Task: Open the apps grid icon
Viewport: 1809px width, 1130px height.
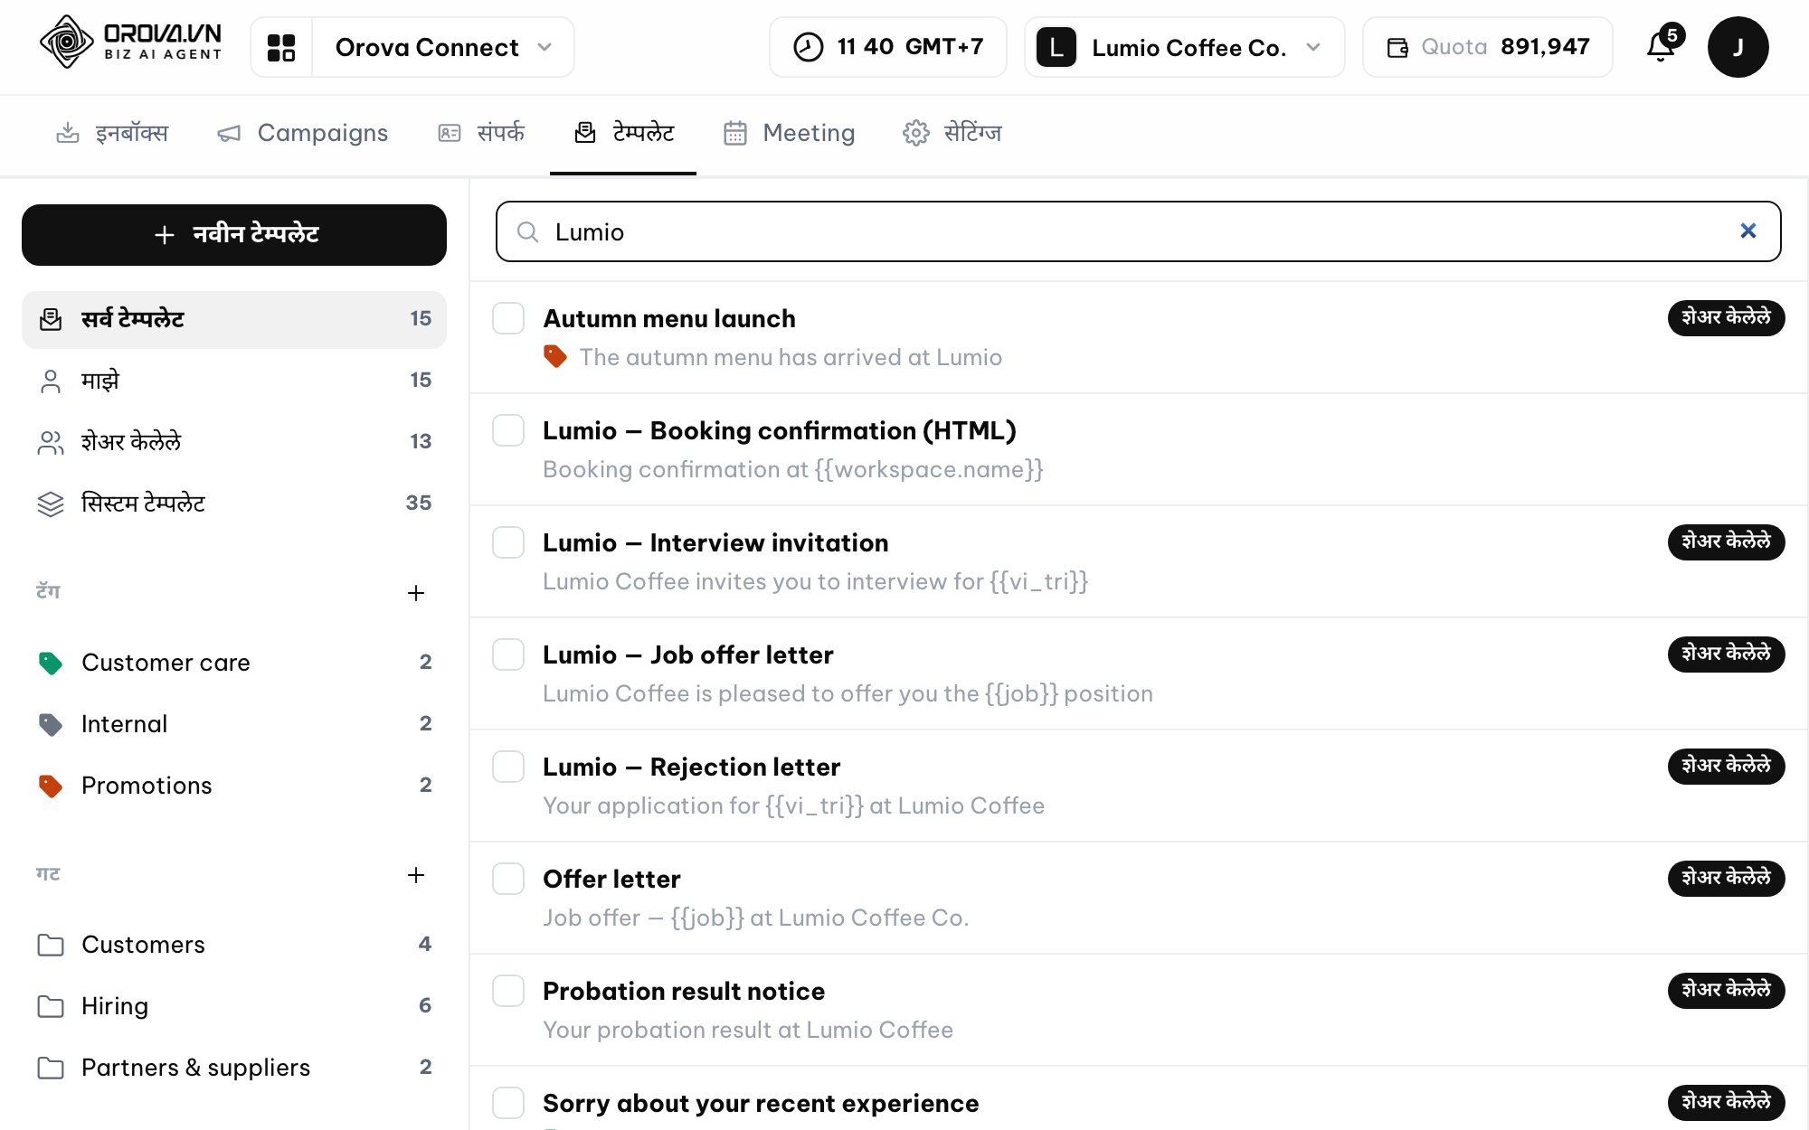Action: click(x=281, y=47)
